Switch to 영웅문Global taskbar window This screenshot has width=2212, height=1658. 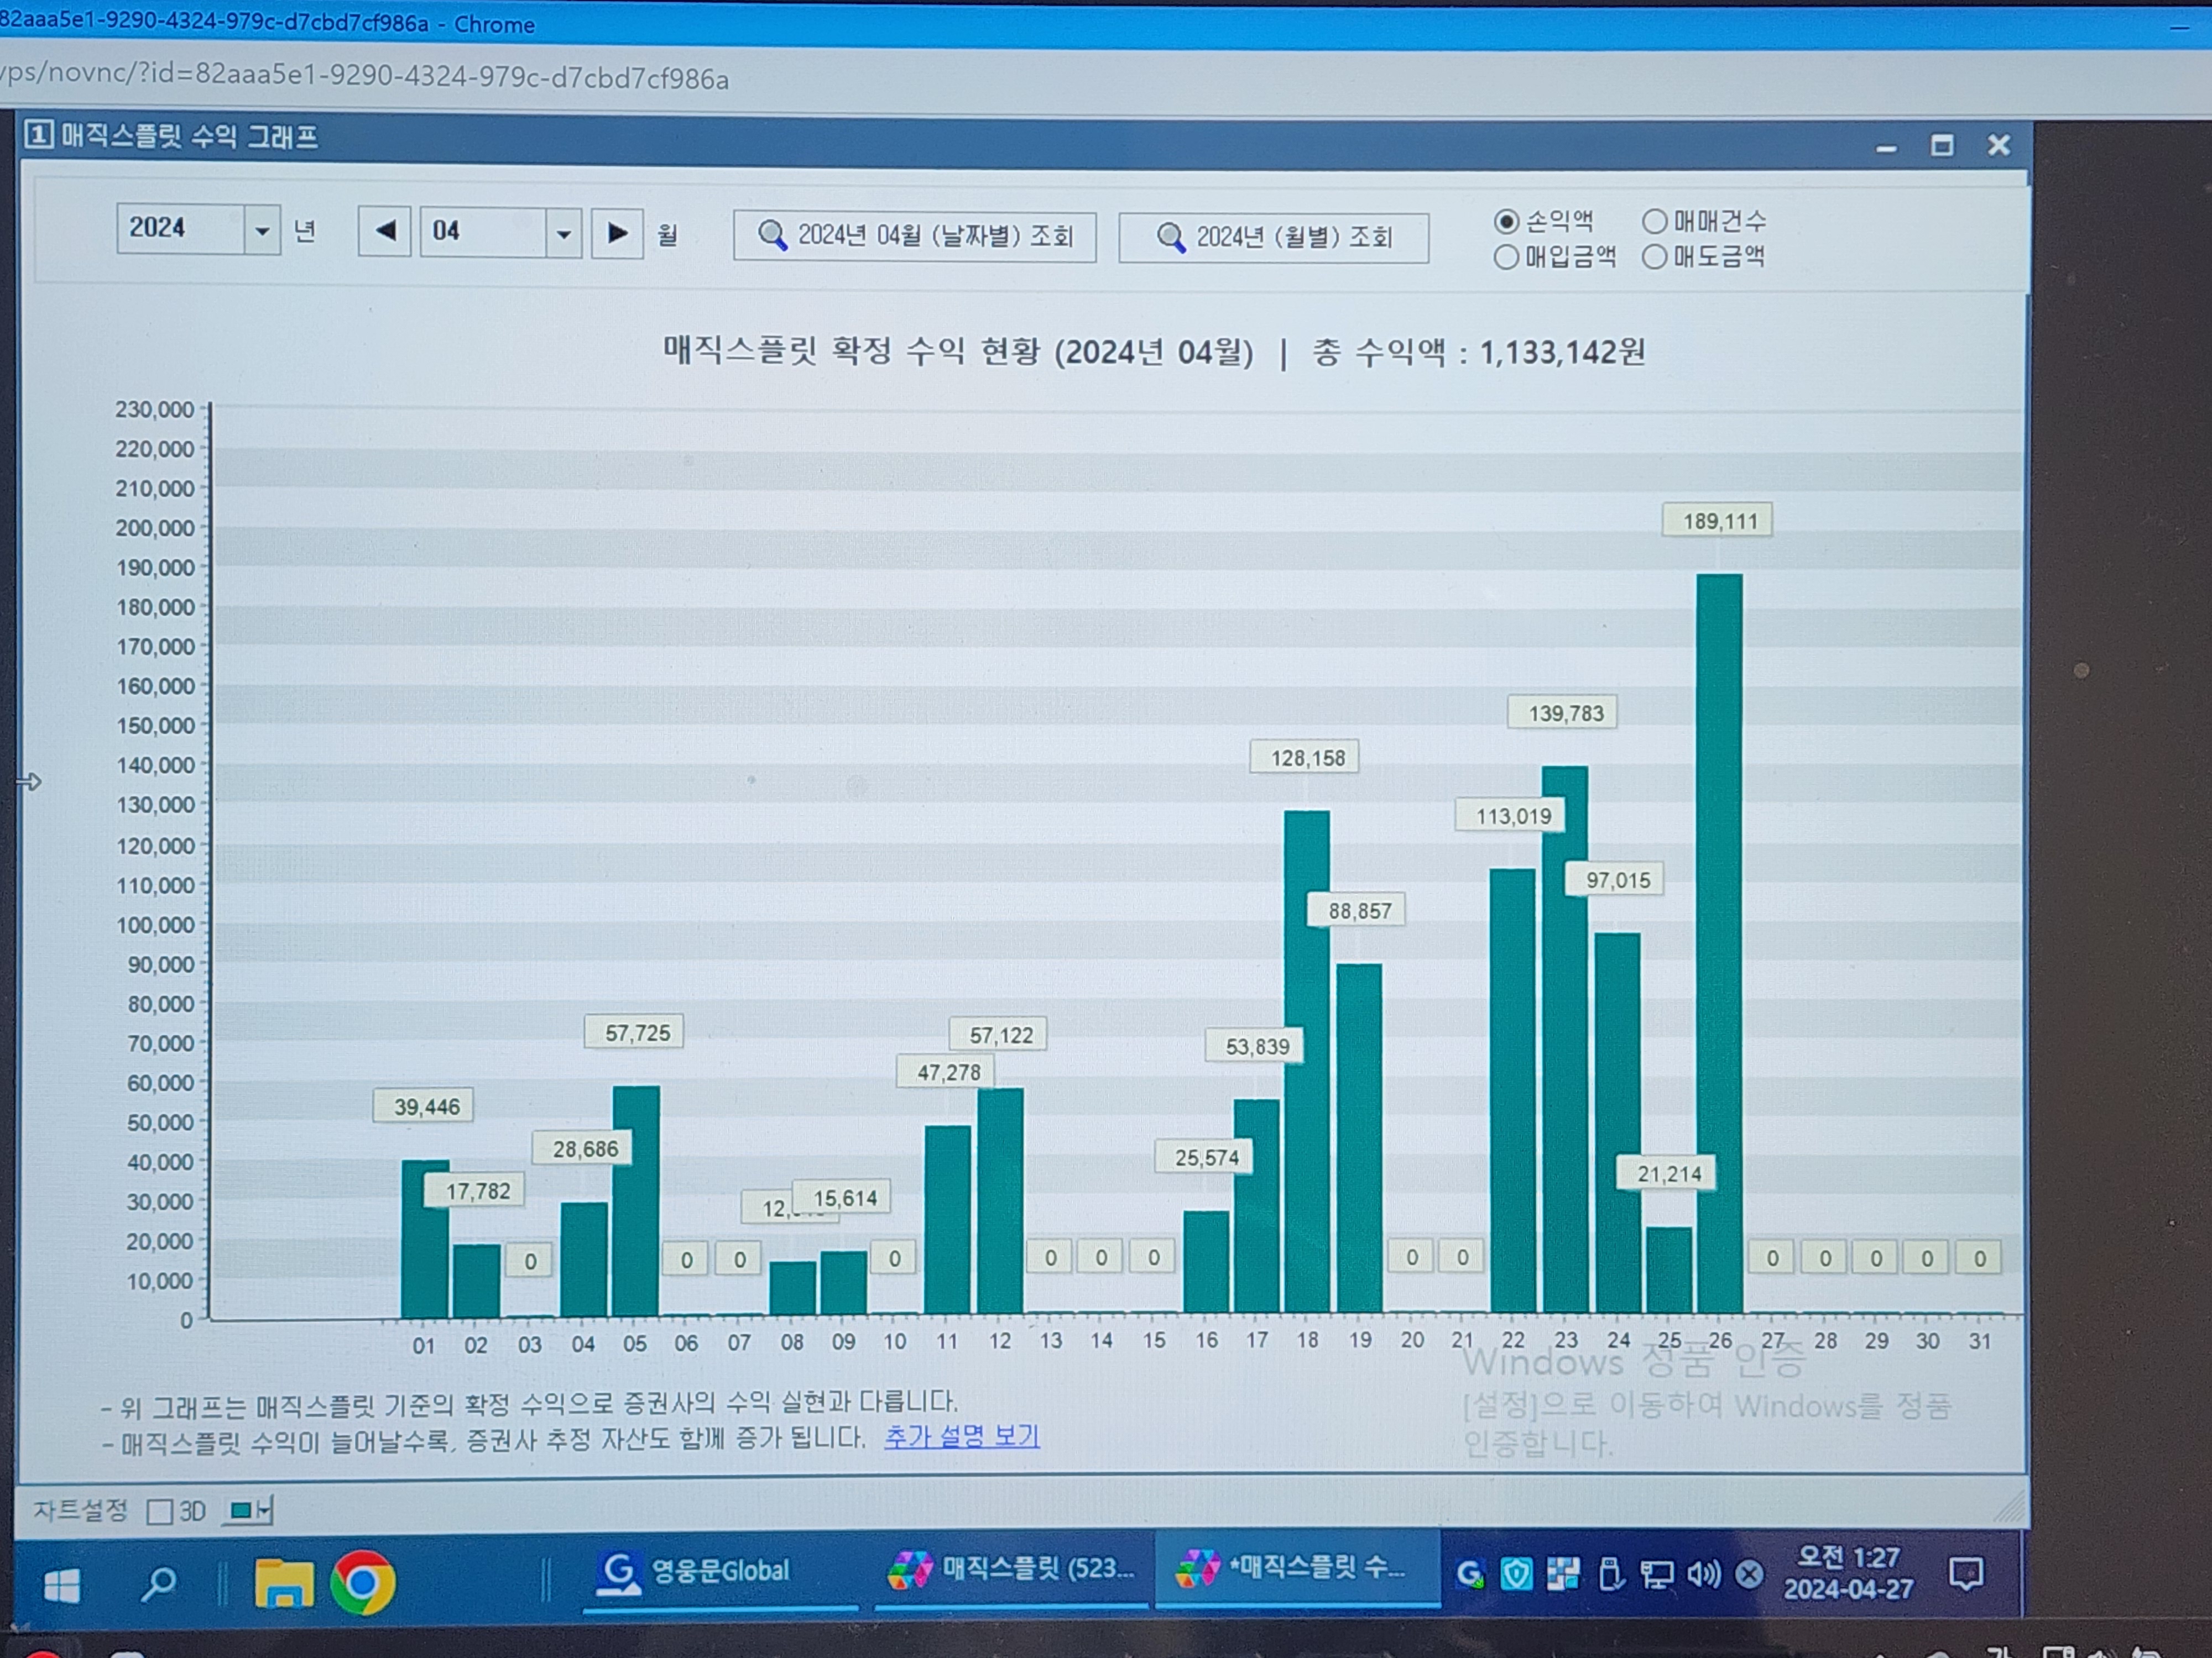[700, 1572]
